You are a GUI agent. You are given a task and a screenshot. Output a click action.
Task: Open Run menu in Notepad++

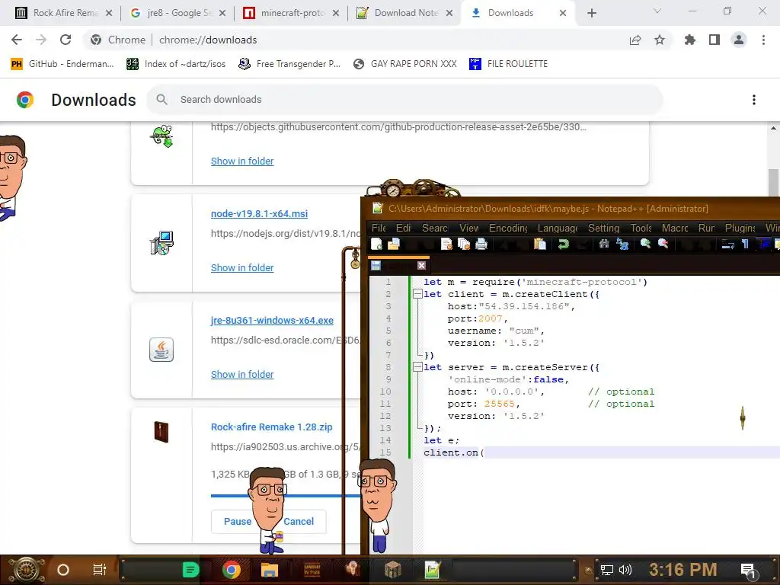pos(706,228)
